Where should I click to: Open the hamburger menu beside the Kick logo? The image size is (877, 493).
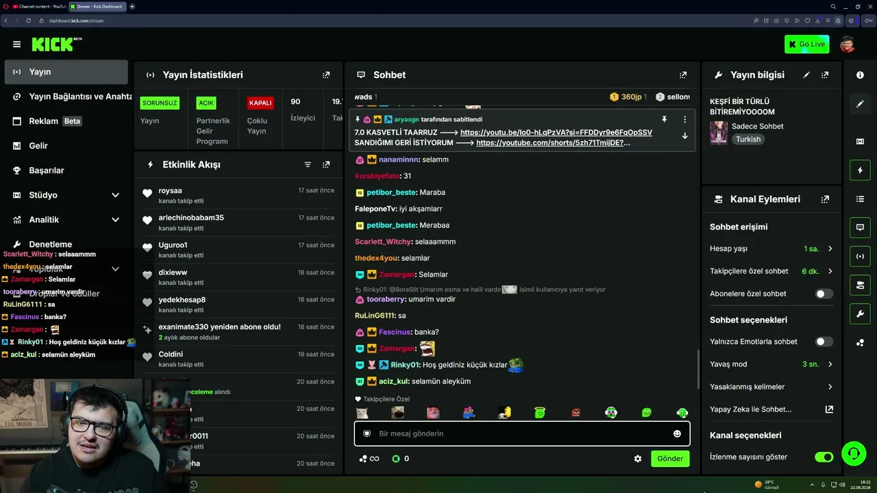(16, 45)
